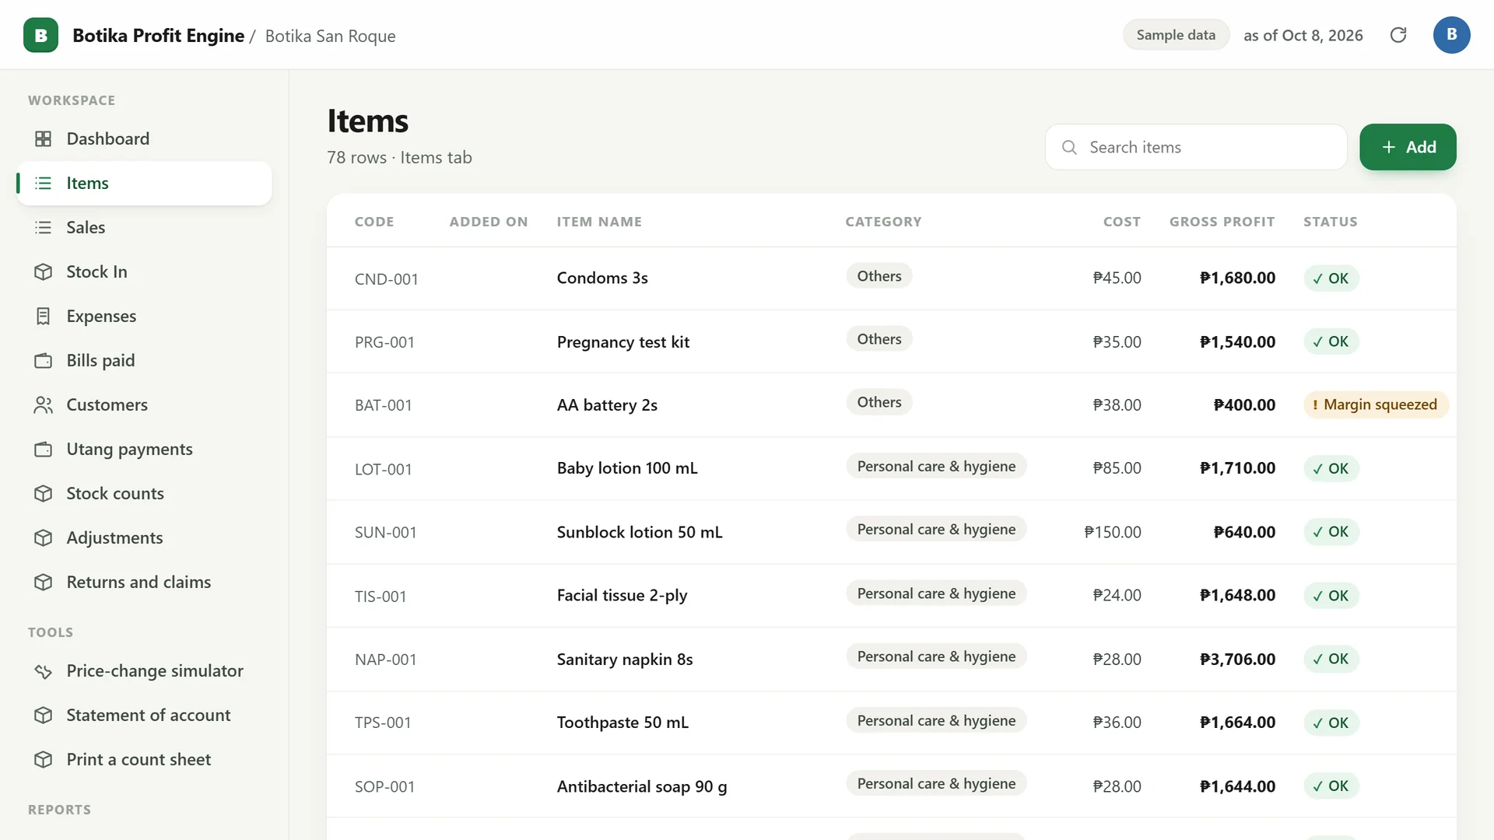Select the Condoms 3s item name
This screenshot has height=840, width=1494.
point(602,278)
